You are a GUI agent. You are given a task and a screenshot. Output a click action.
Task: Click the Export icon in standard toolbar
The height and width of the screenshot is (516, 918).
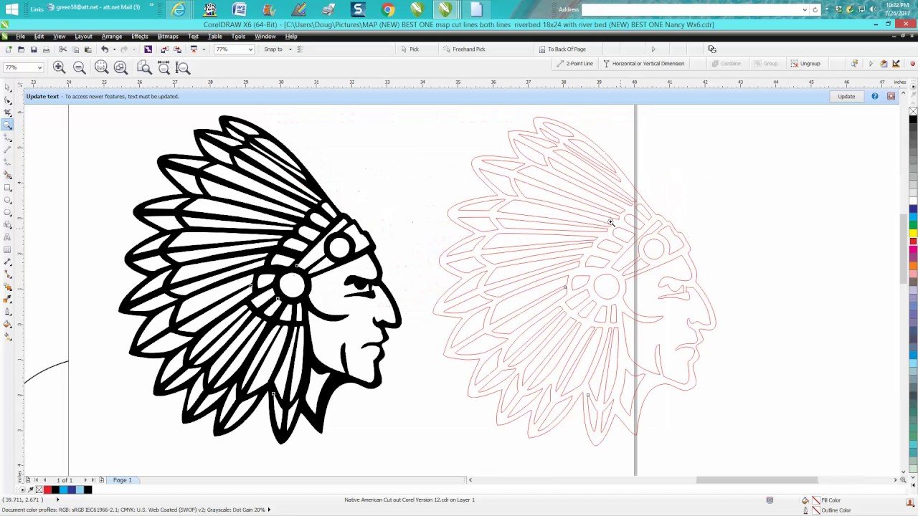[x=177, y=49]
